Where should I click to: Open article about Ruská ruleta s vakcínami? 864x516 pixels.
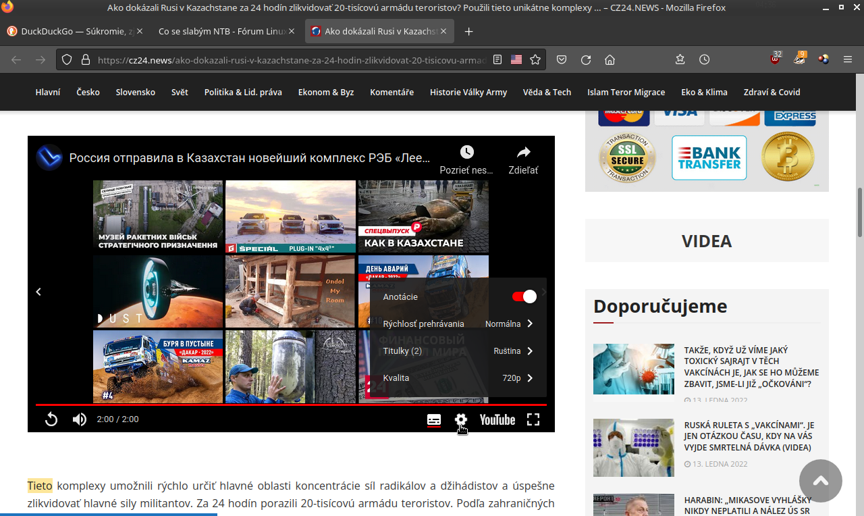point(749,436)
